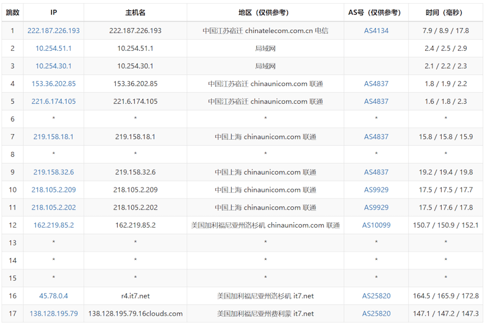The height and width of the screenshot is (326, 488).
Task: Select time value 164.5 / 165.9 / 172.8
Action: point(446,296)
